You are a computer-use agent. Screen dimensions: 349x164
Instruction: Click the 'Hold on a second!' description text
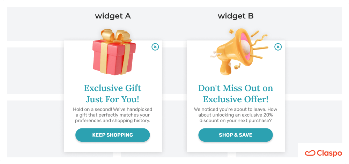pyautogui.click(x=113, y=115)
